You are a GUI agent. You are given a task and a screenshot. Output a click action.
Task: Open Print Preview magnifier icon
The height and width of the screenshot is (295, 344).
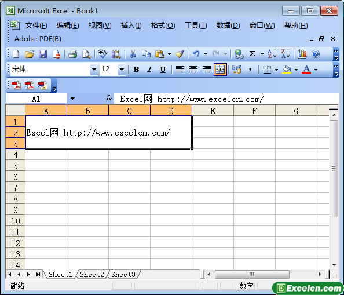pyautogui.click(x=86, y=54)
